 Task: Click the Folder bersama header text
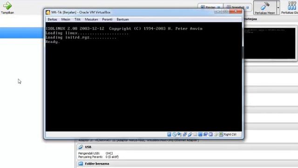tap(97, 164)
